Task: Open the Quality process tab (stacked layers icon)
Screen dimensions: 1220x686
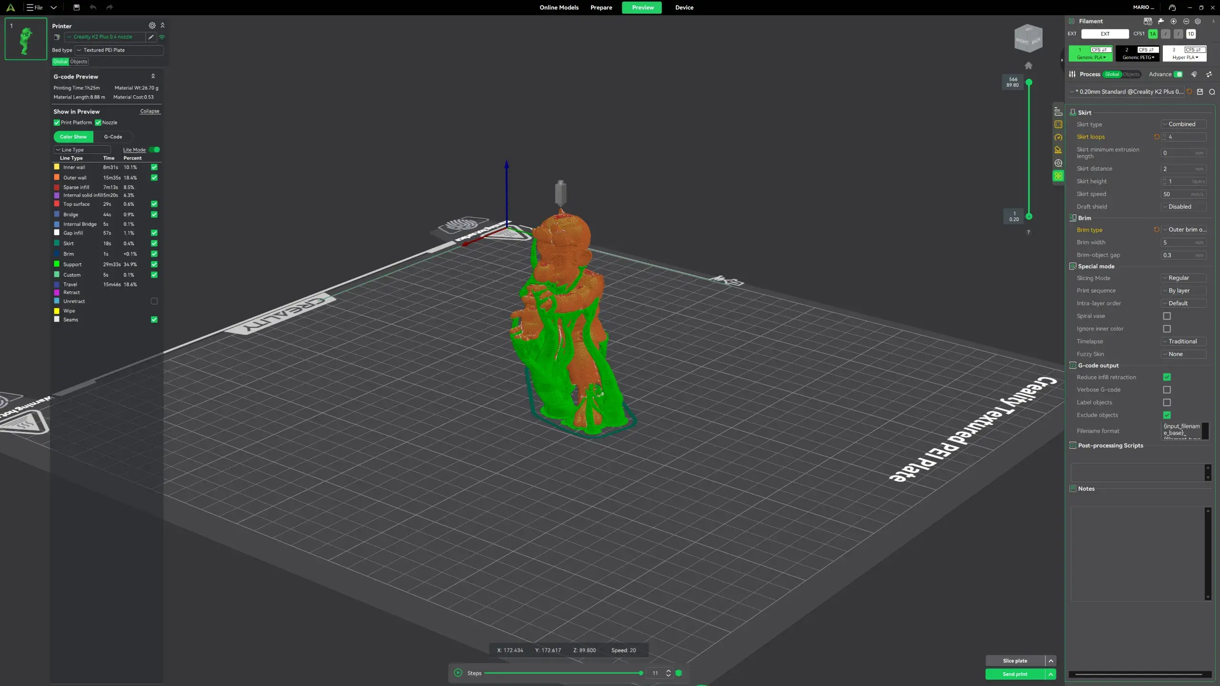Action: (1058, 111)
